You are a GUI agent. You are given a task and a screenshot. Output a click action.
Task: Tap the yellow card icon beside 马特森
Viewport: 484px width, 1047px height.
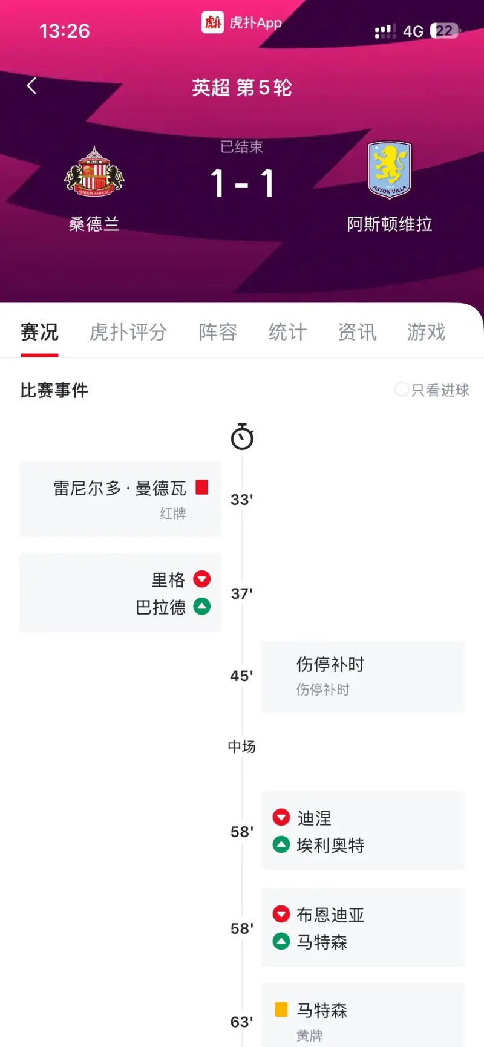(x=281, y=1009)
